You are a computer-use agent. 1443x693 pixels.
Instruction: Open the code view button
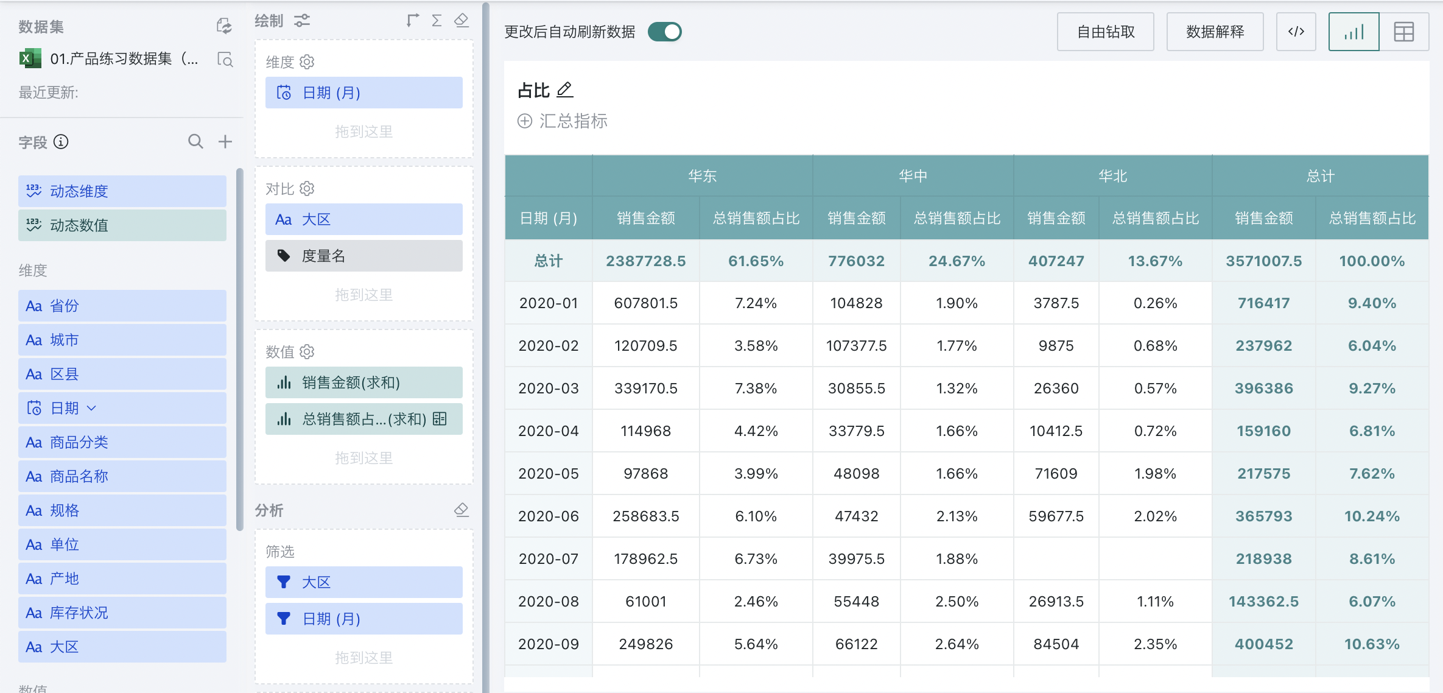(x=1296, y=32)
